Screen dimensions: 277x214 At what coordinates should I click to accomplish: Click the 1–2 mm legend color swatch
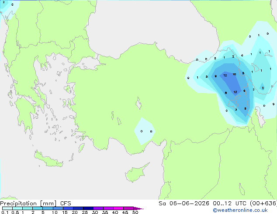(28, 208)
